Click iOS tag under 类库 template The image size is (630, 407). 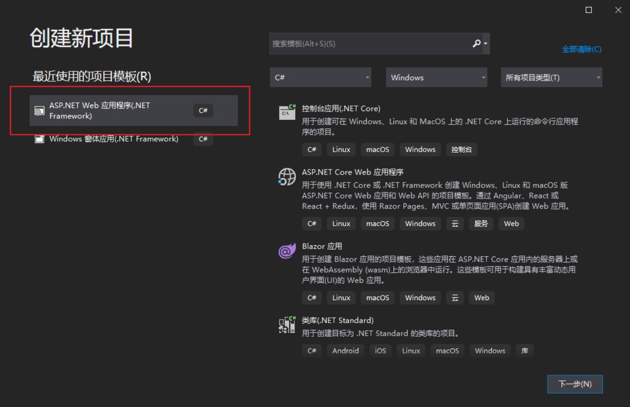(381, 351)
